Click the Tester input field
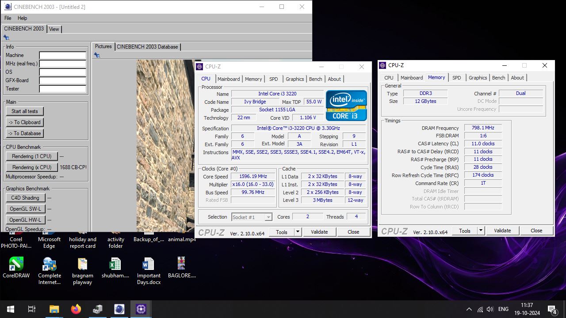Screen dimensions: 566x318 click(63, 89)
